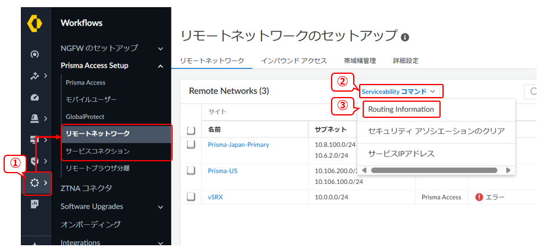Click the dashboard gauge icon in sidebar

pyautogui.click(x=35, y=97)
